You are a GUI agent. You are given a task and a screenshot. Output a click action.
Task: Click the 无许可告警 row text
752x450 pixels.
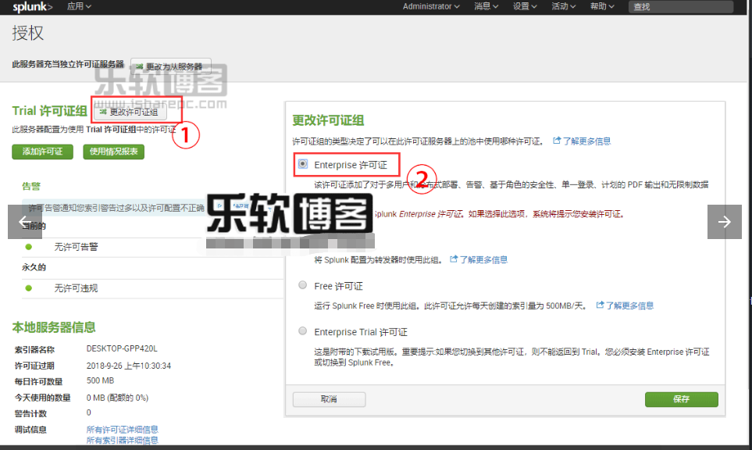pyautogui.click(x=76, y=247)
